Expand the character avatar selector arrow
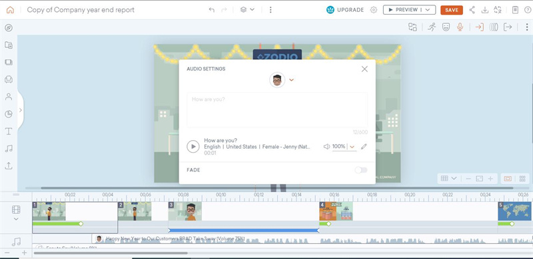Screen dimensions: 533x259 pyautogui.click(x=291, y=80)
